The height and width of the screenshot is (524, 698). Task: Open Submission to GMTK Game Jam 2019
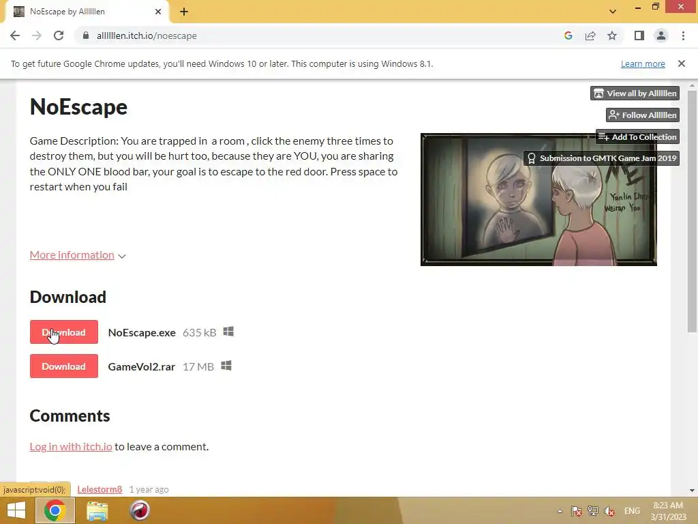point(601,158)
